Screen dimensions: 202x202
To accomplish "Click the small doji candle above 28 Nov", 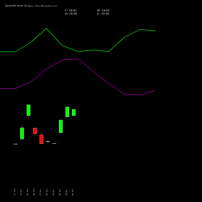I will (48, 141).
